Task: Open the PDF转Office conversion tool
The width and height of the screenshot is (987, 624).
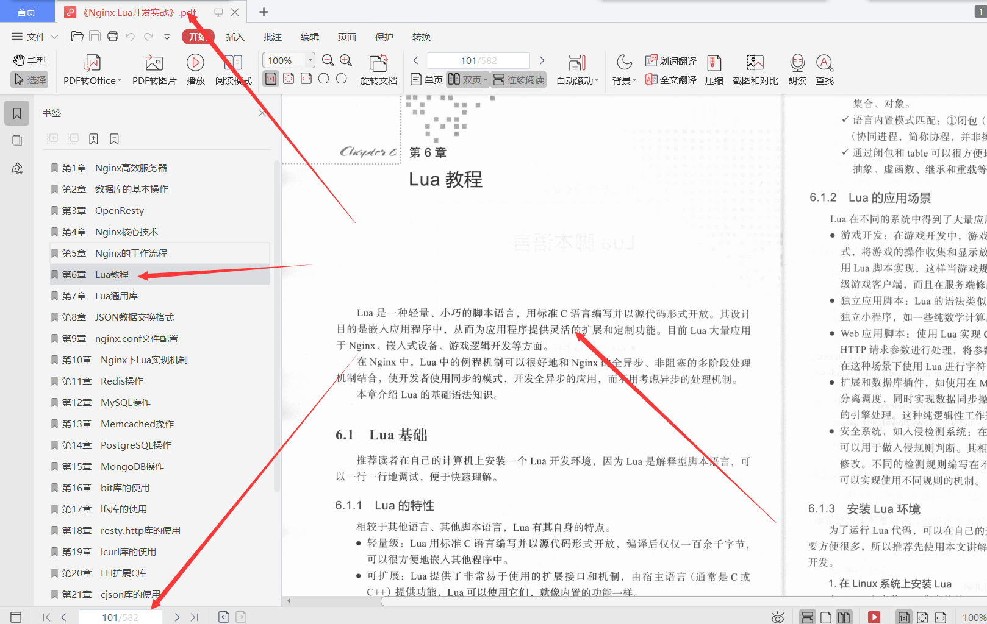Action: click(90, 69)
